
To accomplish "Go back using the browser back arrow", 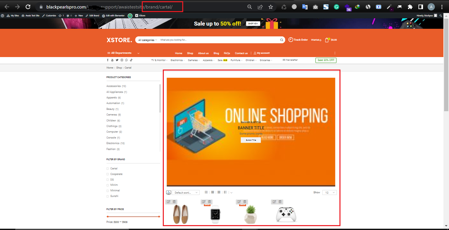I will point(7,7).
